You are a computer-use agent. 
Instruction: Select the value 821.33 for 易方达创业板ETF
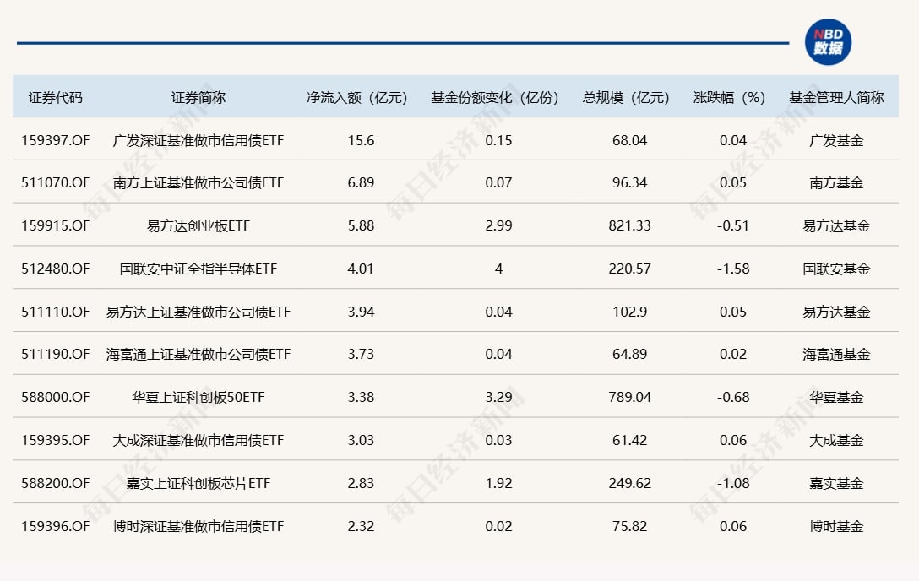(x=626, y=225)
